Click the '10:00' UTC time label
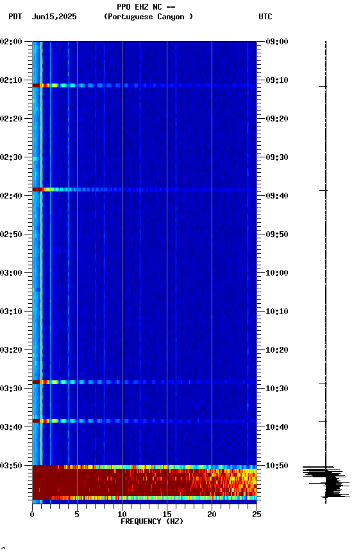Viewport: 354px width, 555px height. coord(277,273)
